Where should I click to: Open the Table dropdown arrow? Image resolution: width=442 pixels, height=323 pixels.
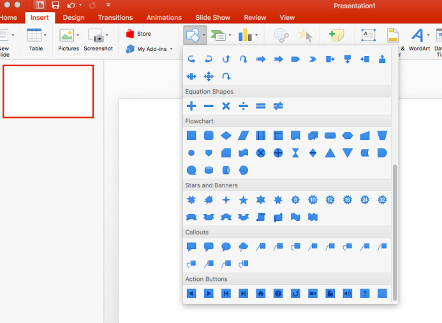(45, 35)
